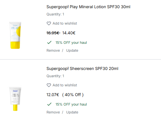The image size is (161, 121).
Task: Update the Play Mineral Lotion item
Action: pyautogui.click(x=72, y=50)
